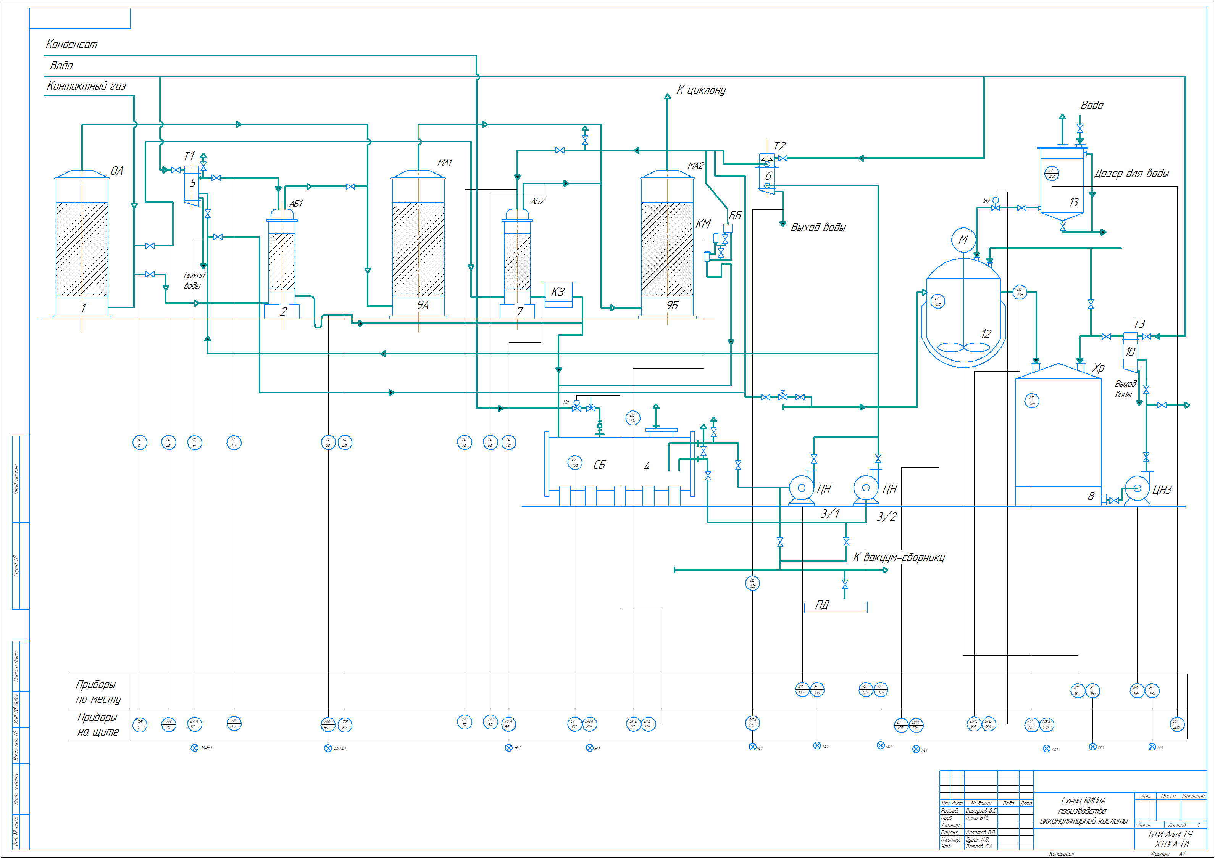Viewport: 1215px width, 858px height.
Task: Select the QIRC 16б instrument bubble
Action: click(x=974, y=724)
